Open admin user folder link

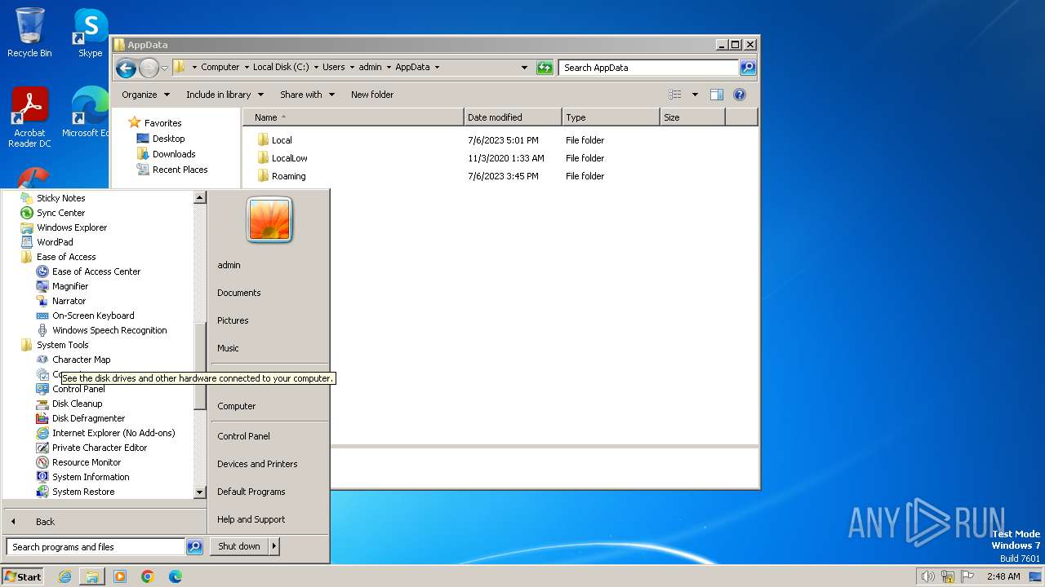229,265
